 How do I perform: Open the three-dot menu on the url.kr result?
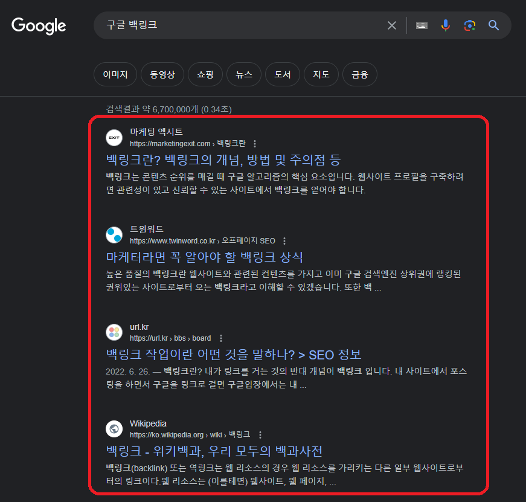tap(220, 338)
